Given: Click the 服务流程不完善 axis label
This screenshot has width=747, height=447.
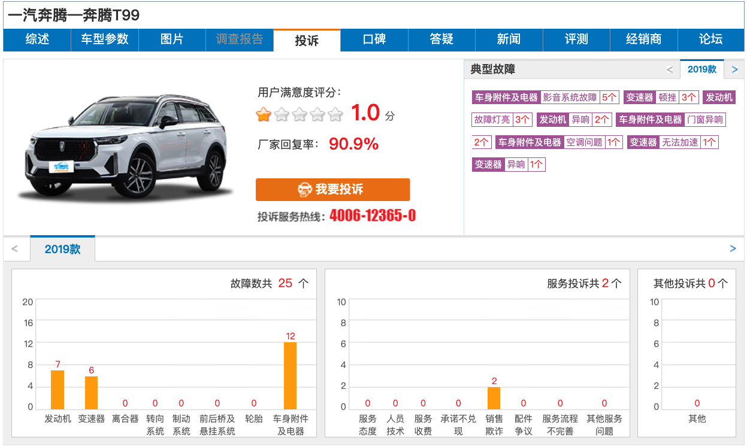Looking at the screenshot, I should pos(560,425).
